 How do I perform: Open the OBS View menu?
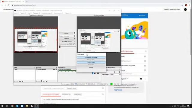(x=30, y=13)
